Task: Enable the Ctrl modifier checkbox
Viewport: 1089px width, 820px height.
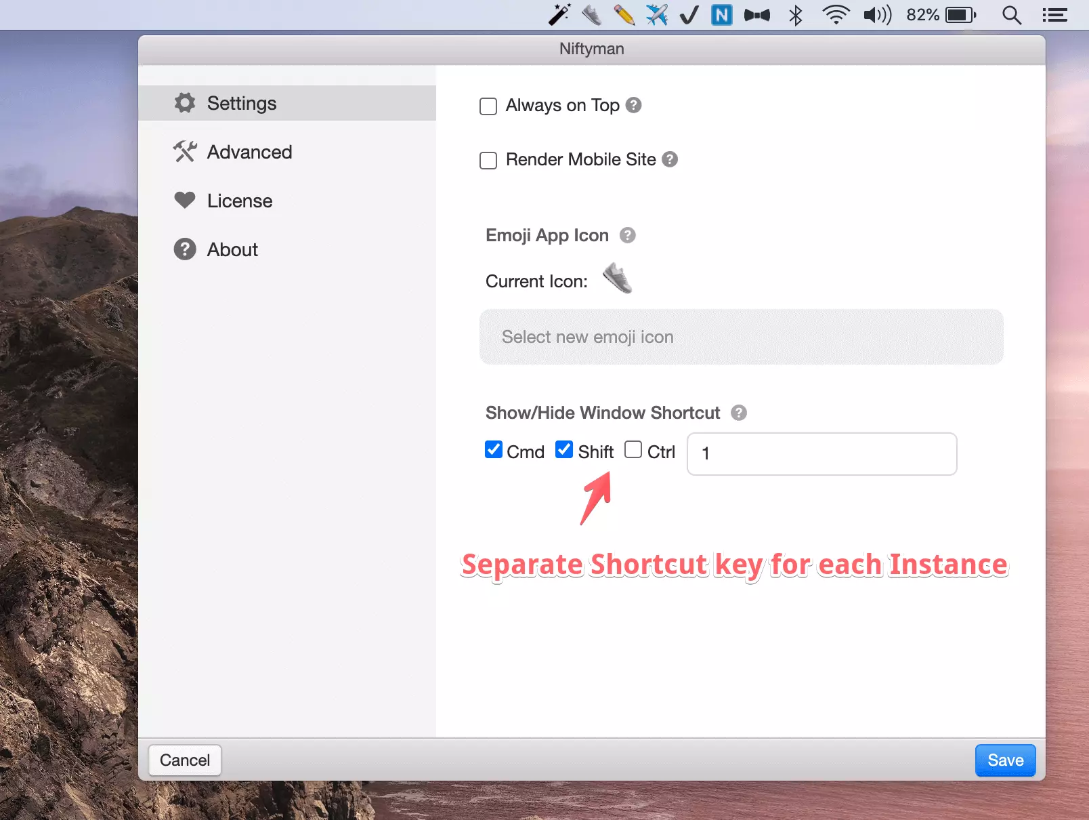Action: click(x=633, y=449)
